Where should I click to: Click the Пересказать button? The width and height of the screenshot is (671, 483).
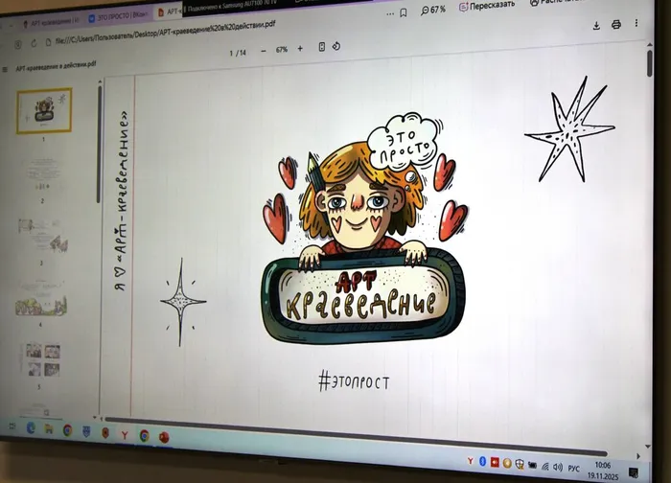(487, 5)
